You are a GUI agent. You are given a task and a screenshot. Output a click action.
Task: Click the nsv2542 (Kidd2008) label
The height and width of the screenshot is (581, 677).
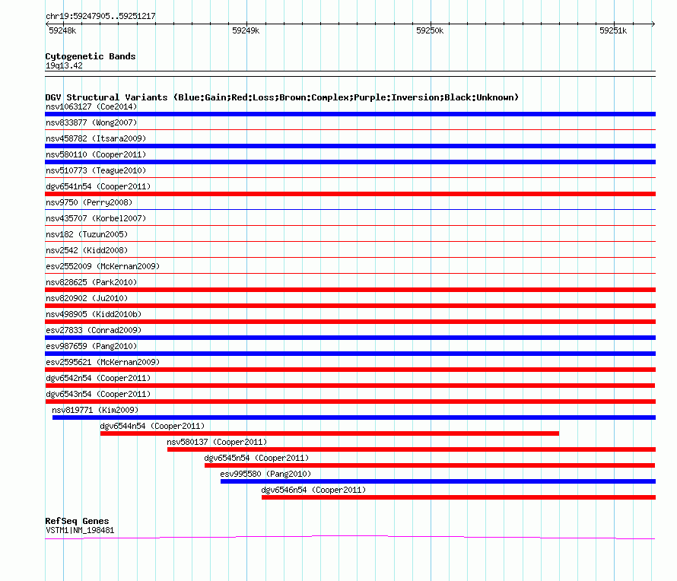tap(87, 250)
